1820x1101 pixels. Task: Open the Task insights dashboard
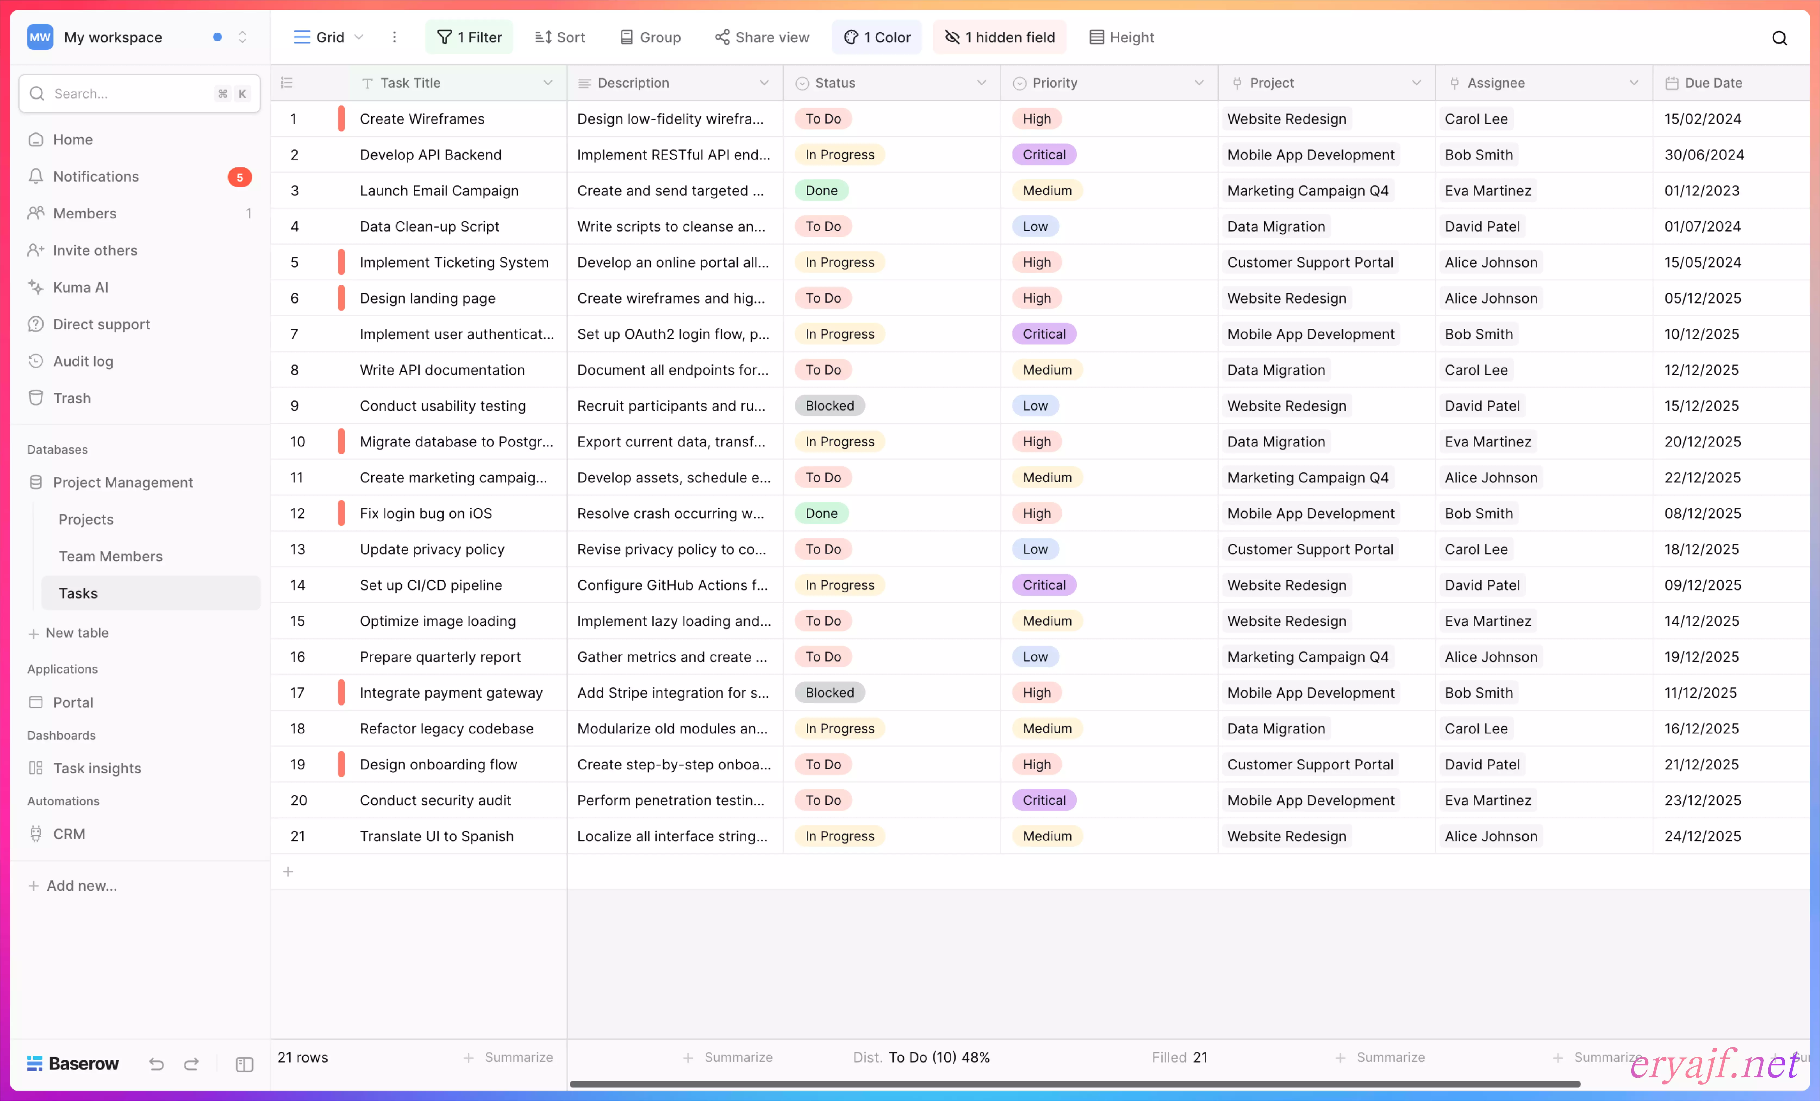(x=97, y=768)
